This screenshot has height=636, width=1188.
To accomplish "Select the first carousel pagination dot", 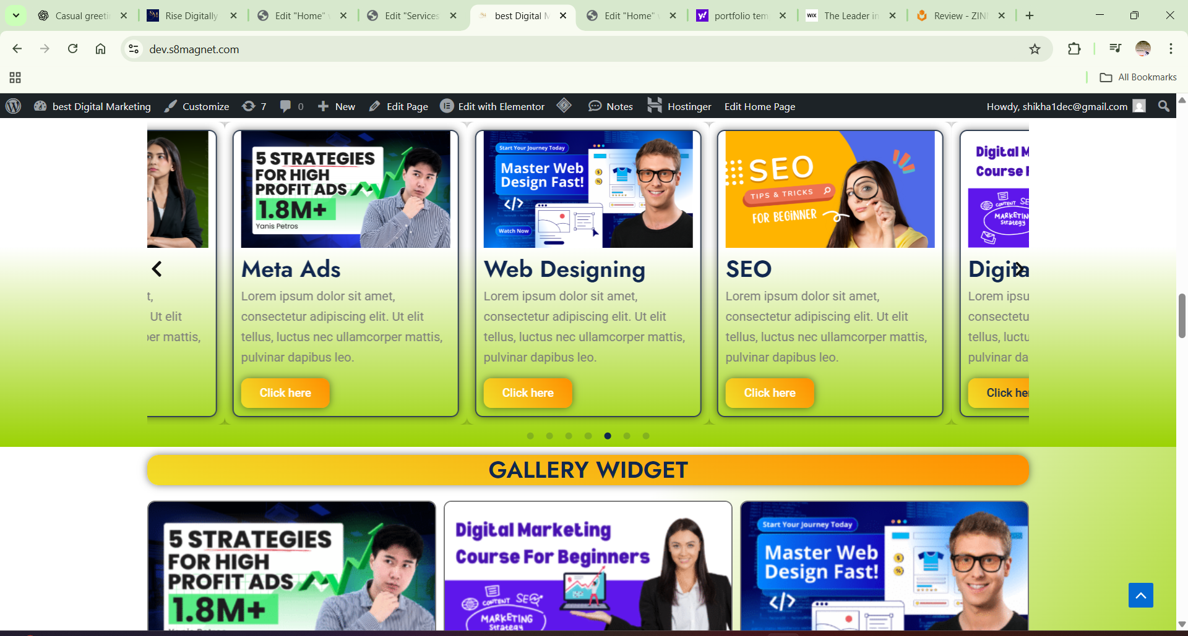I will pyautogui.click(x=530, y=436).
